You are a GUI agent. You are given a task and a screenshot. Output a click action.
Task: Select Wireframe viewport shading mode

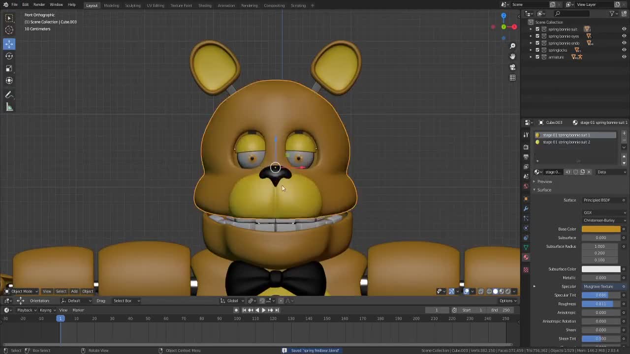(489, 291)
